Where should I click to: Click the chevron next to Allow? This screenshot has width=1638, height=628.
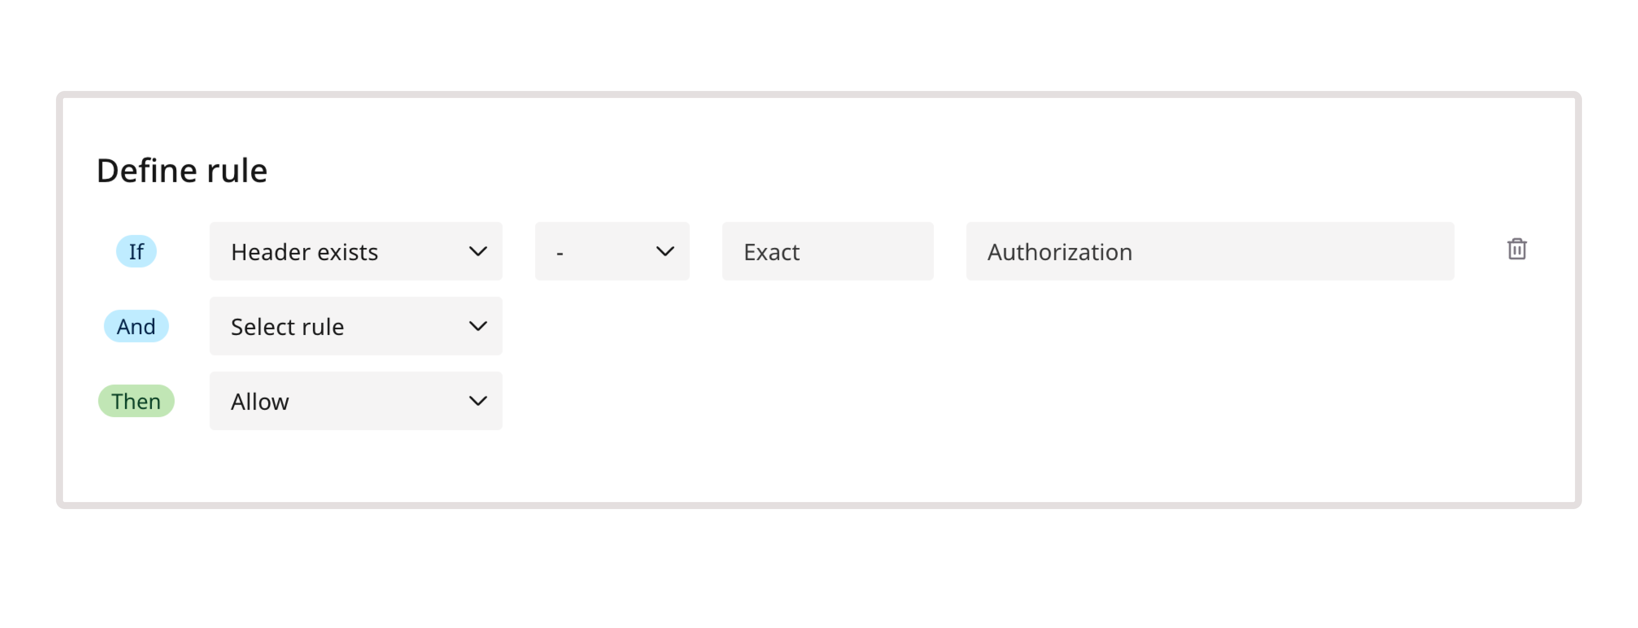[x=478, y=401]
